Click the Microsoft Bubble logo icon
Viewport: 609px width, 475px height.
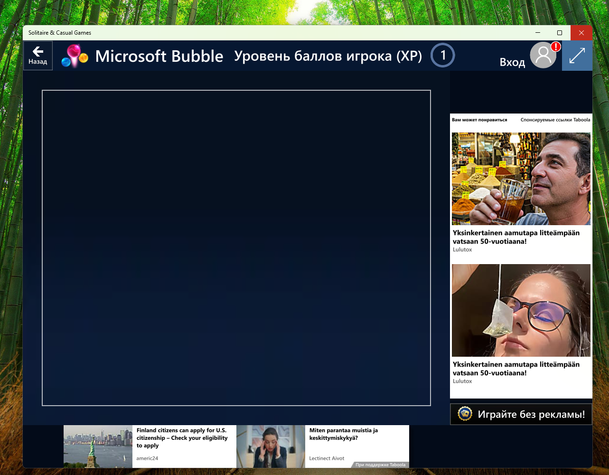point(75,56)
